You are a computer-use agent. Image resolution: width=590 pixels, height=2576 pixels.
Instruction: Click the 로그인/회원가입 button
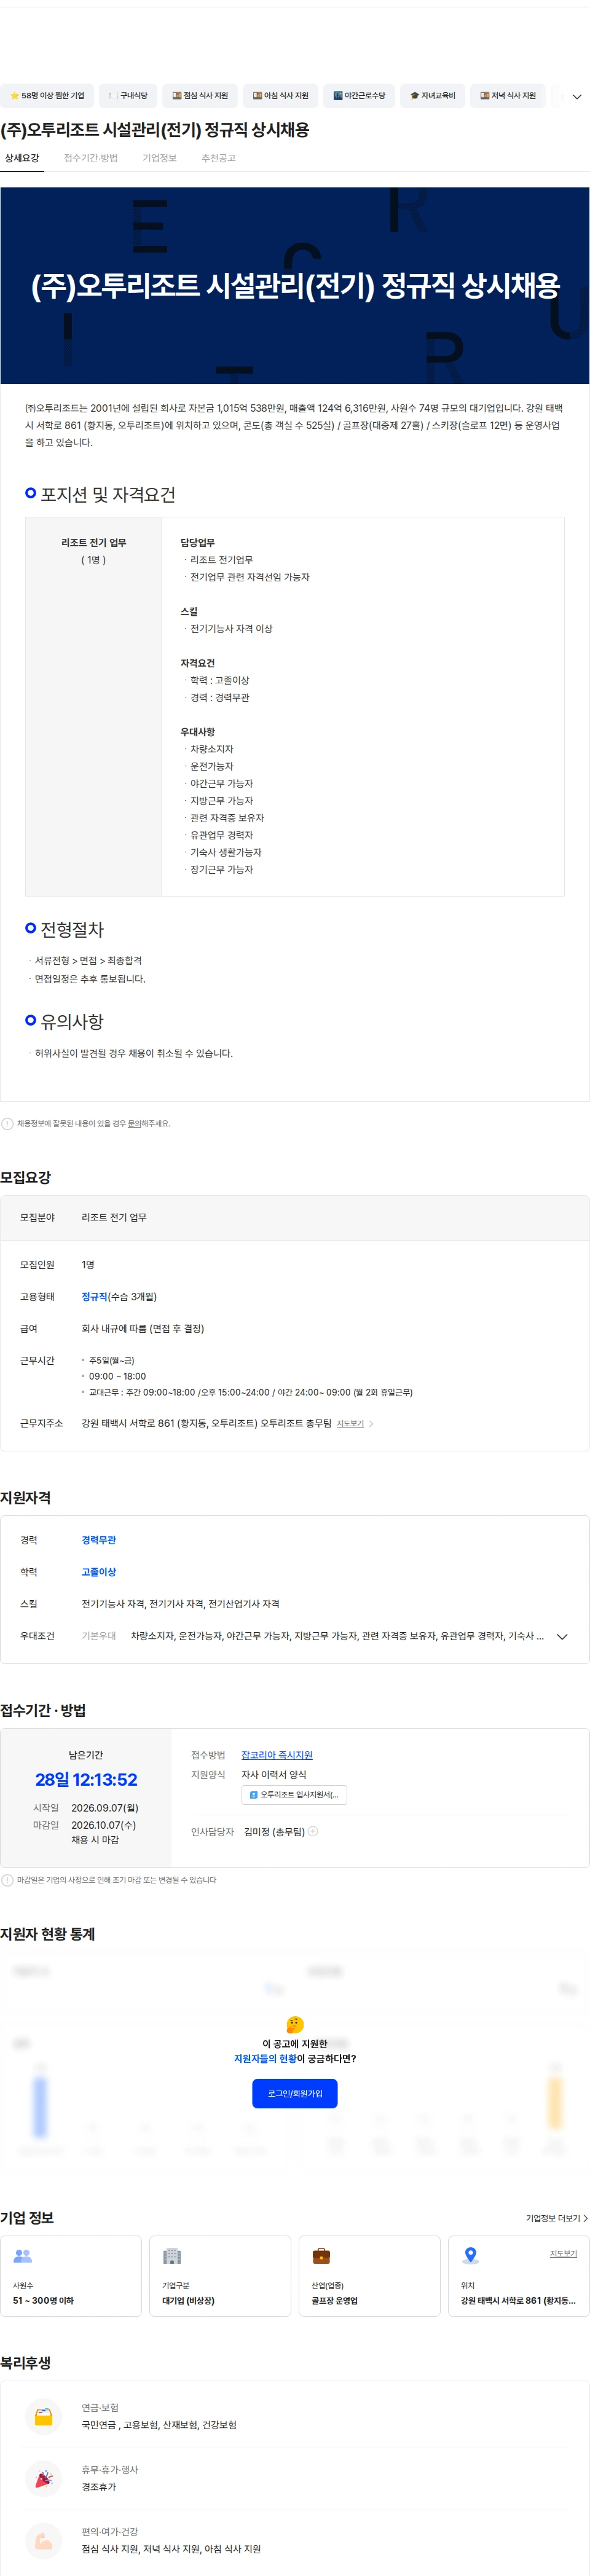(295, 2093)
